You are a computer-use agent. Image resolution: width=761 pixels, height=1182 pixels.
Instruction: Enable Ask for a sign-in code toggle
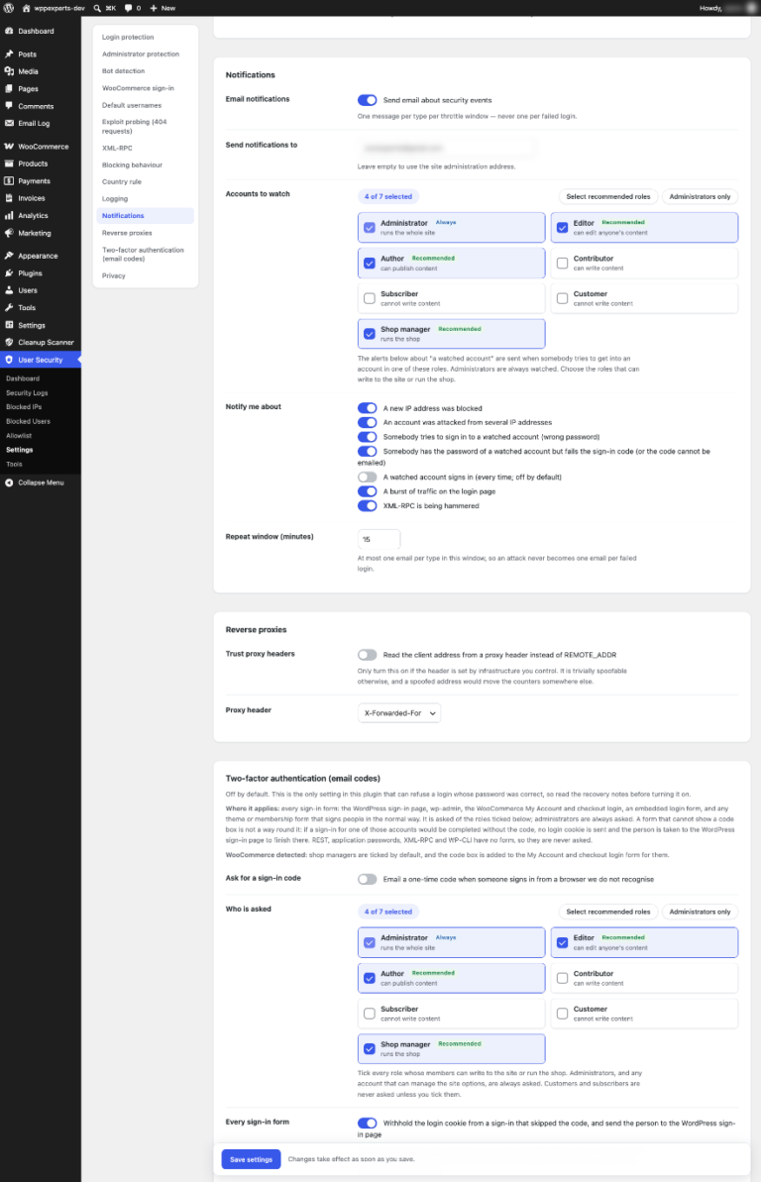coord(368,879)
